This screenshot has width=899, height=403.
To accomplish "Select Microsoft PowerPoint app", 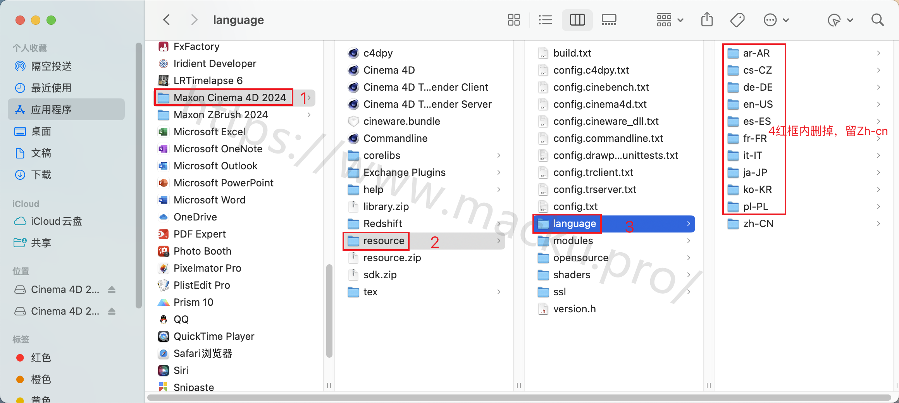I will click(x=235, y=183).
